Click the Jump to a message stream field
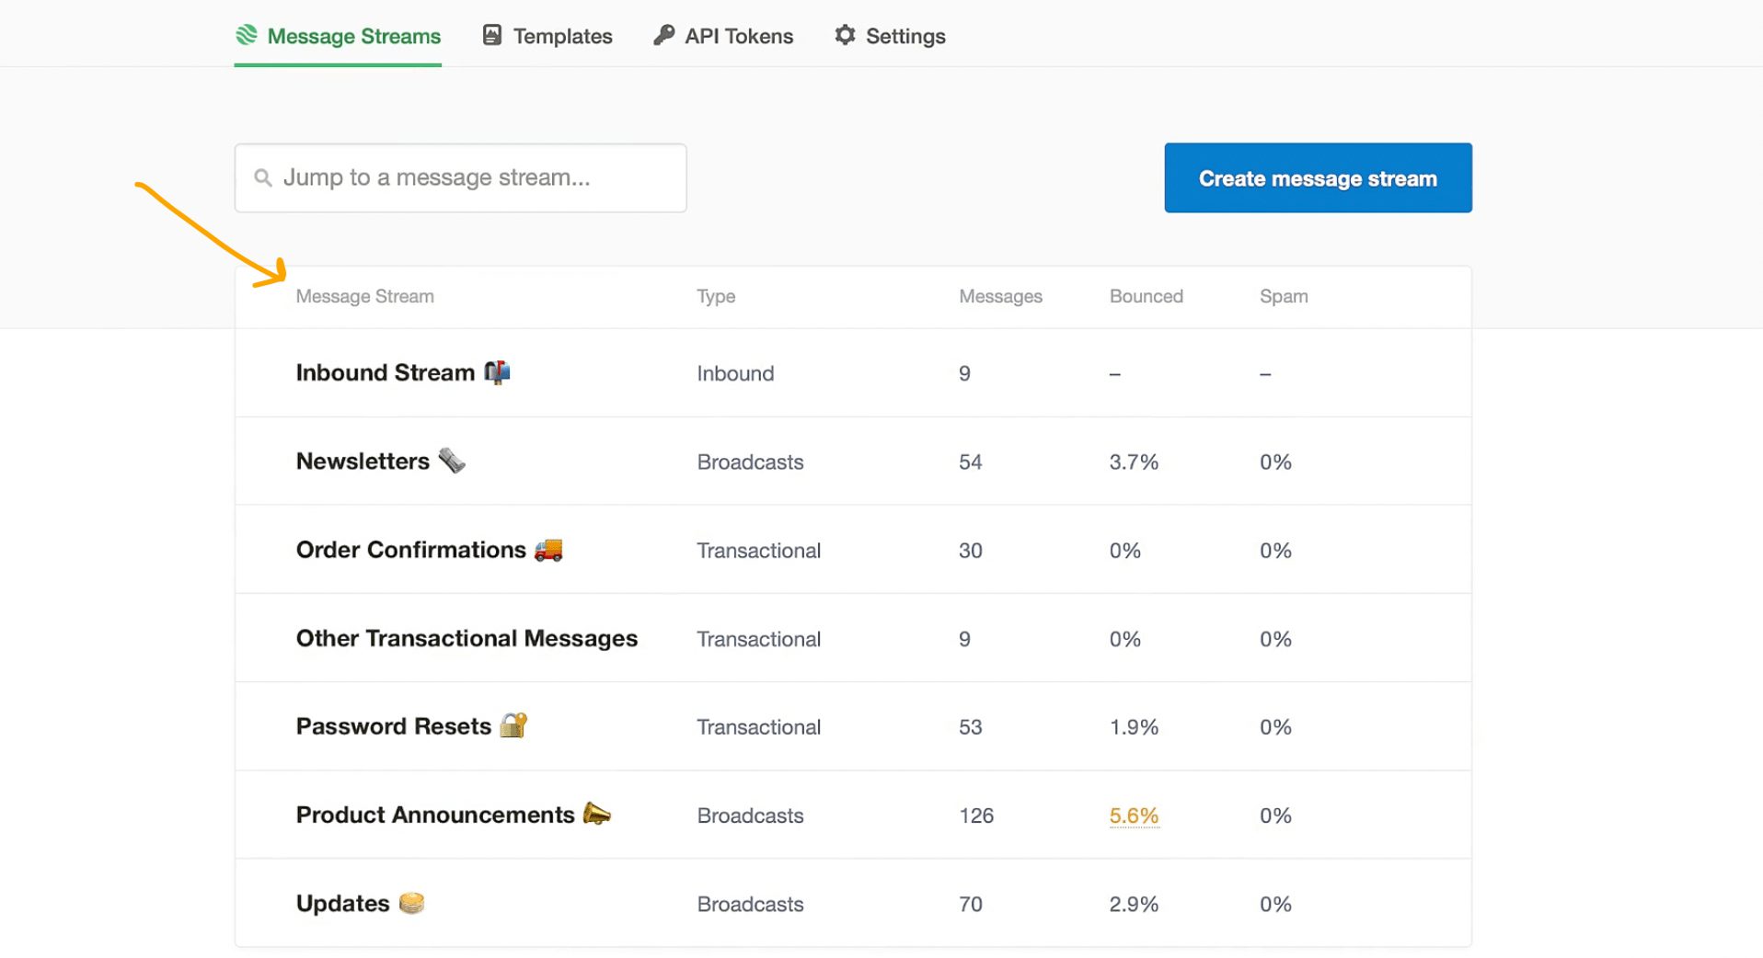 click(460, 177)
